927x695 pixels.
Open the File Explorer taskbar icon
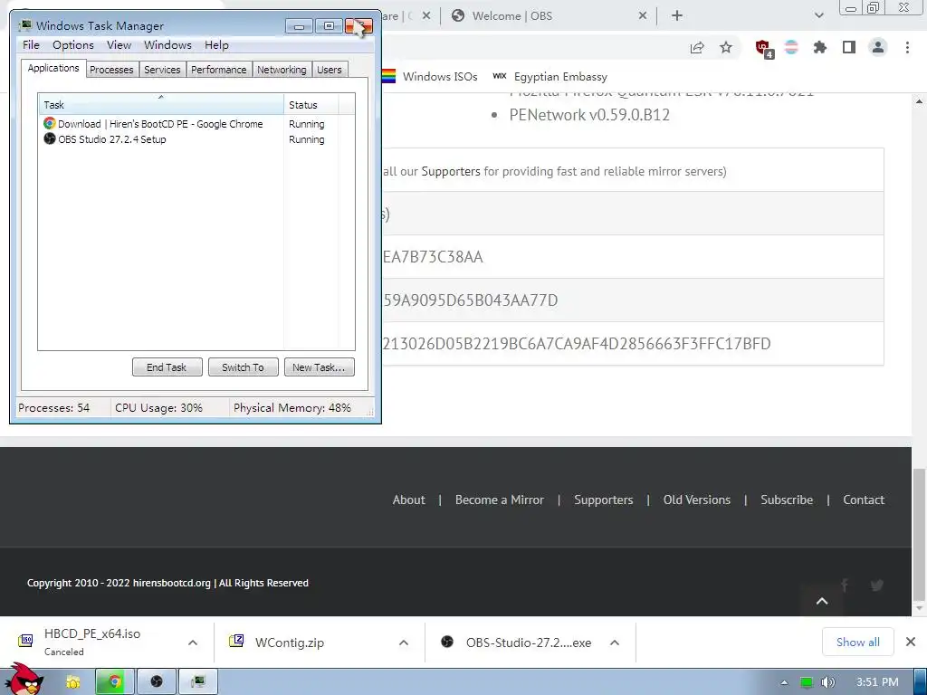click(x=73, y=682)
